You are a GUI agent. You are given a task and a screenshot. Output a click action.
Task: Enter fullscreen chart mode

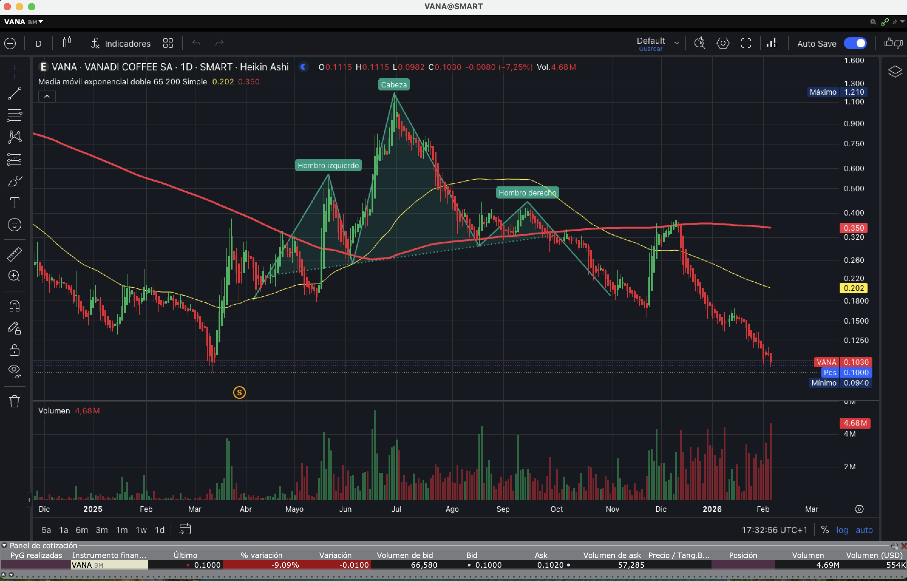(746, 43)
